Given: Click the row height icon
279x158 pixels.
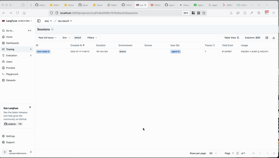Looking at the screenshot, I should point(267,38).
